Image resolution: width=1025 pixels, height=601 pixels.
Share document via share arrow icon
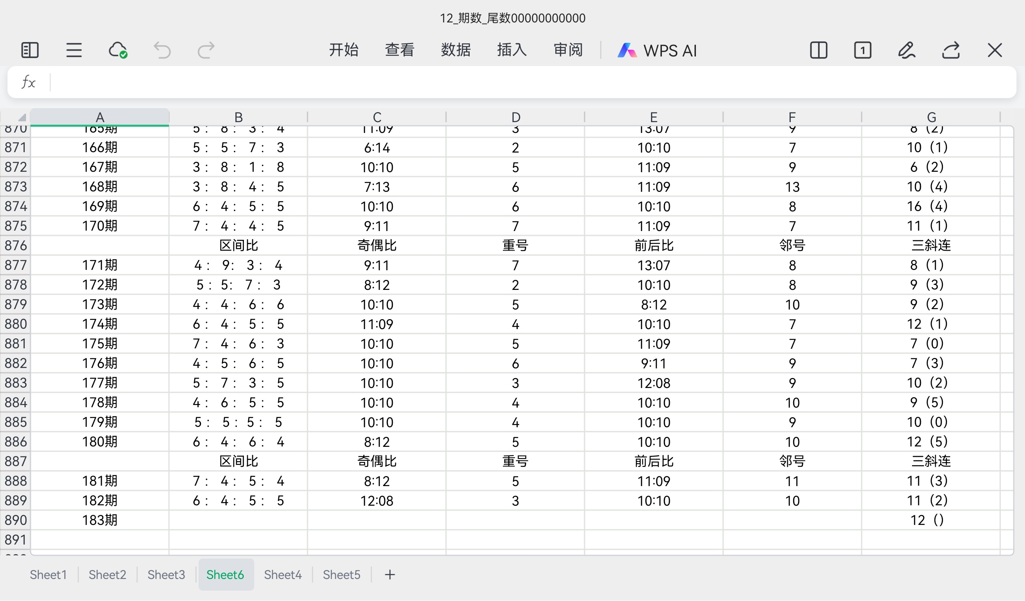[x=951, y=50]
